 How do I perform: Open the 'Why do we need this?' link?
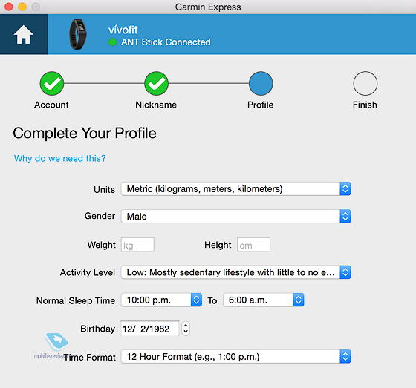point(59,158)
